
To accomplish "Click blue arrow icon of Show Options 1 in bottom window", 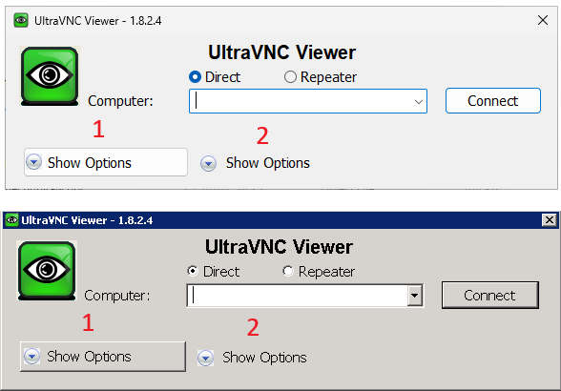I will (31, 357).
